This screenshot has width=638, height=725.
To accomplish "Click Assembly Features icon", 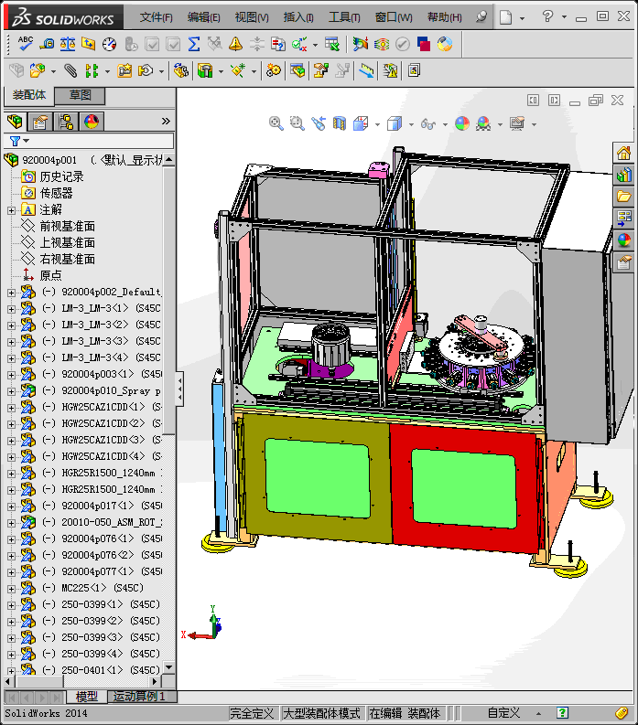I will (x=205, y=70).
